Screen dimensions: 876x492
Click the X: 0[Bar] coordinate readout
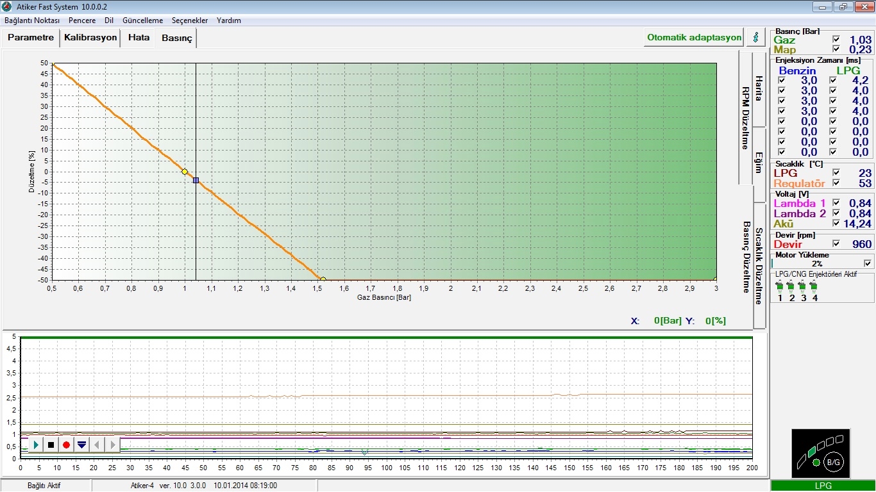point(655,321)
